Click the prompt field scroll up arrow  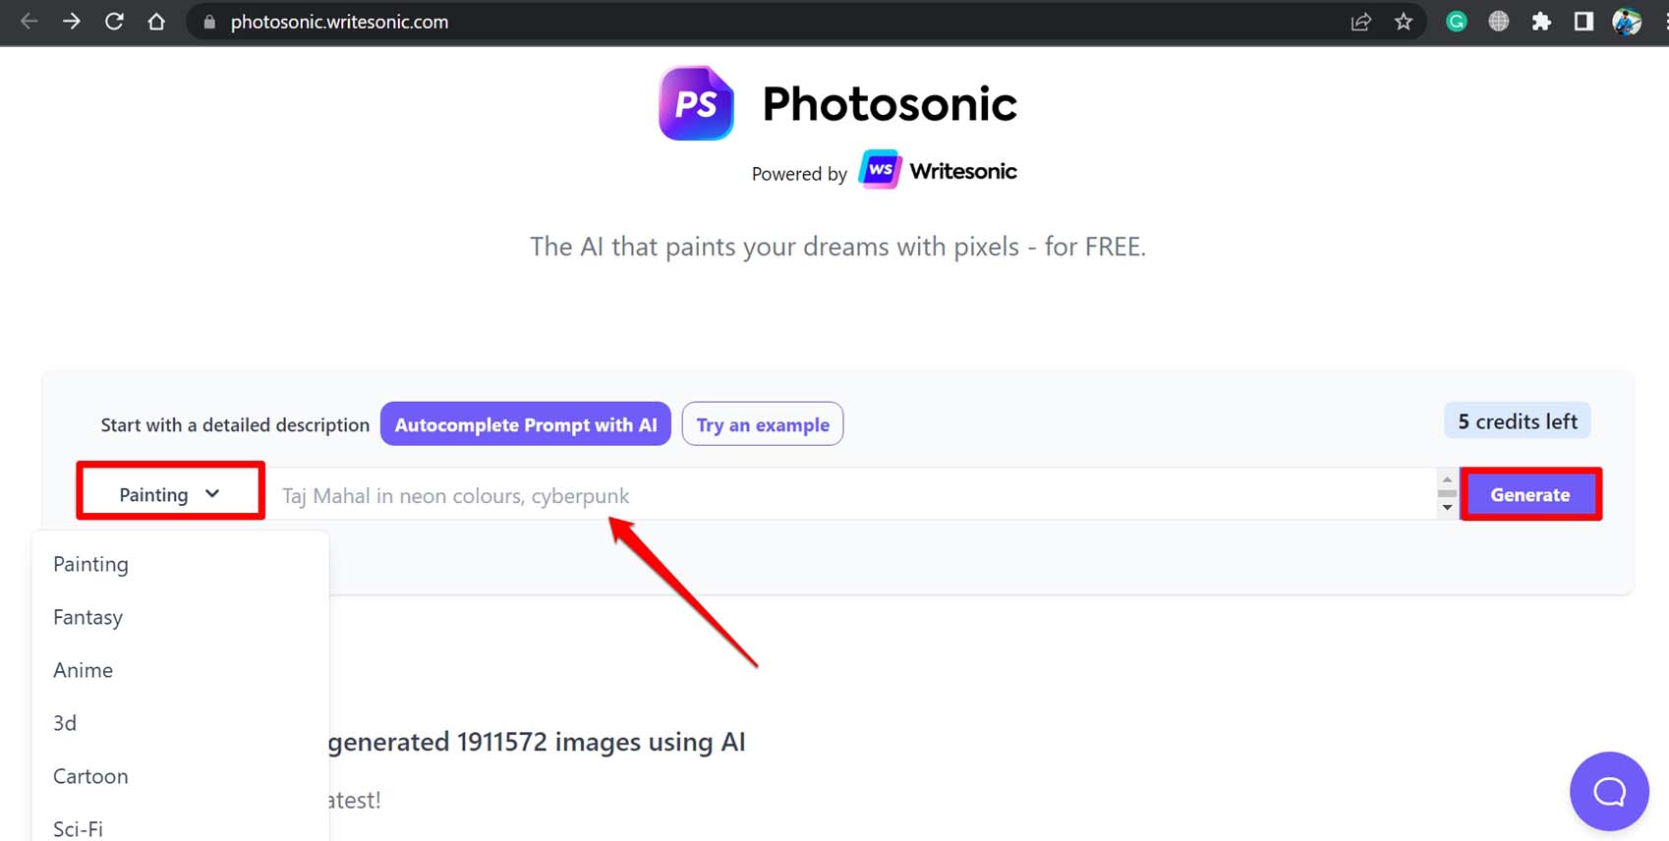[x=1447, y=479]
